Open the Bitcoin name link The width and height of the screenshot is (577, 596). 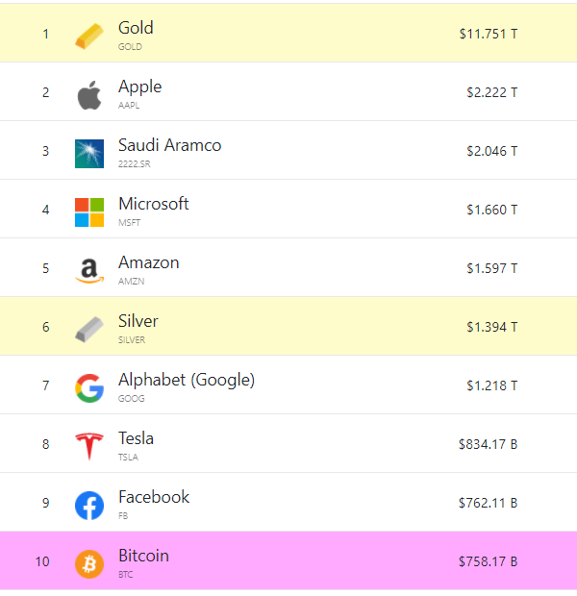click(144, 556)
